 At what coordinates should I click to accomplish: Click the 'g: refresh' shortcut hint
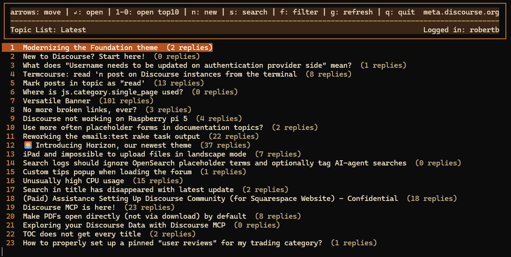350,12
